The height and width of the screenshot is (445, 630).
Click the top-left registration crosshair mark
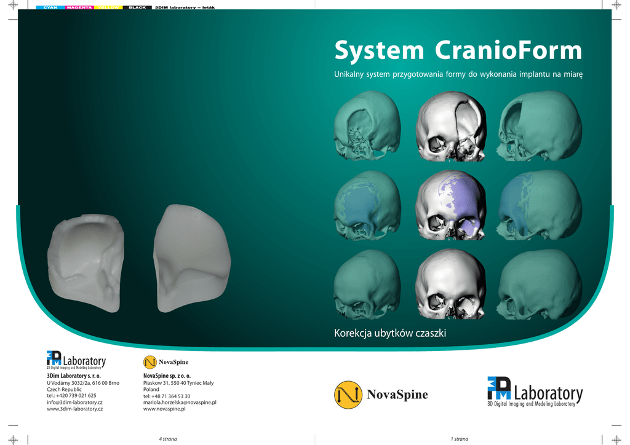point(12,5)
